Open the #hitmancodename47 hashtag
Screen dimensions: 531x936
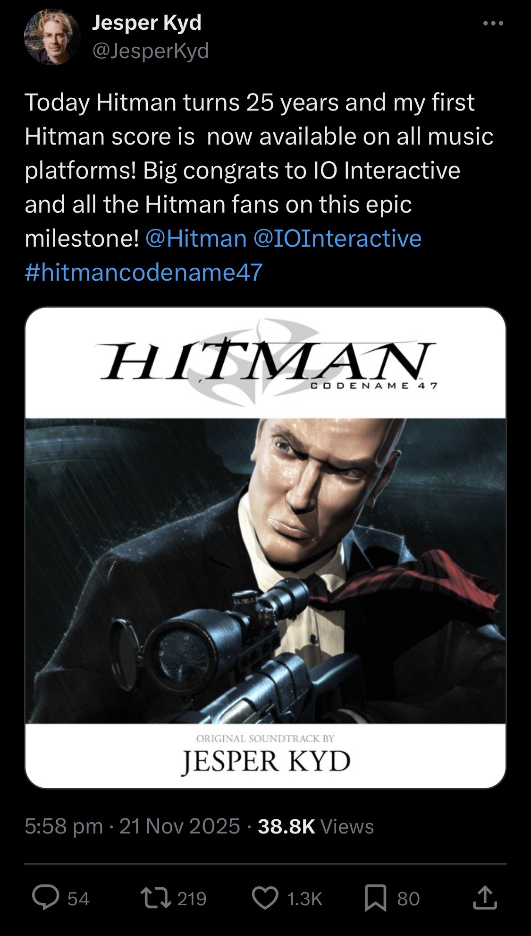click(143, 272)
